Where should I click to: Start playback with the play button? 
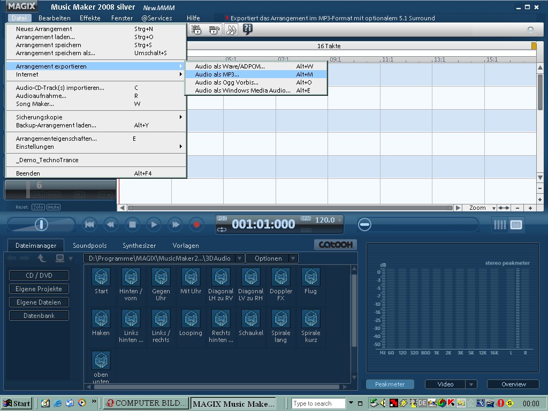click(x=154, y=224)
